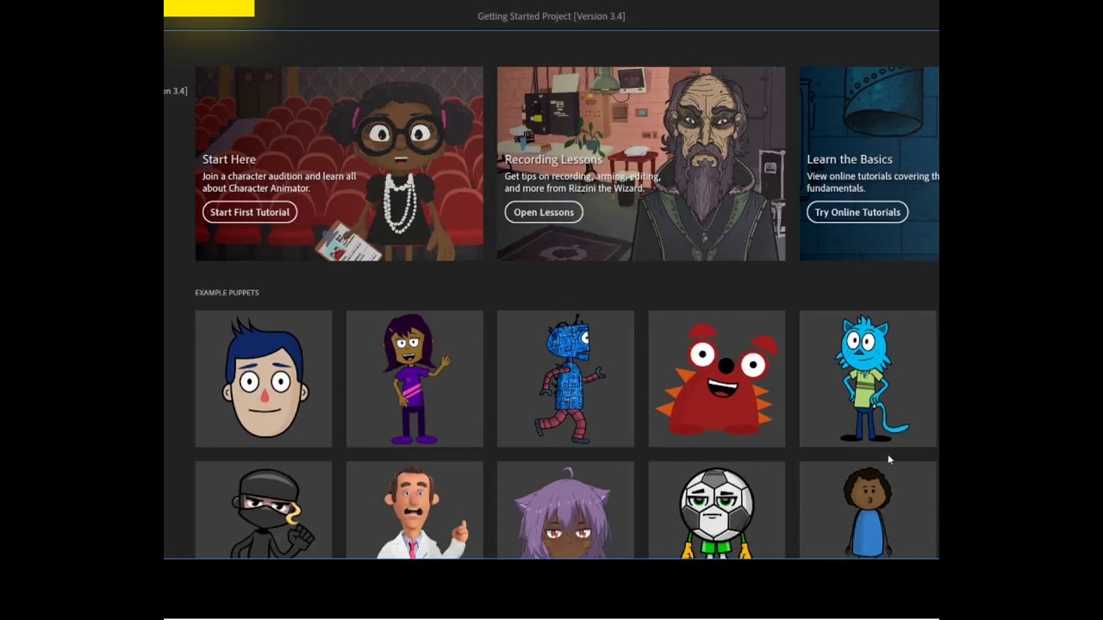1103x620 pixels.
Task: Click the Start Here heading text
Action: tap(229, 159)
